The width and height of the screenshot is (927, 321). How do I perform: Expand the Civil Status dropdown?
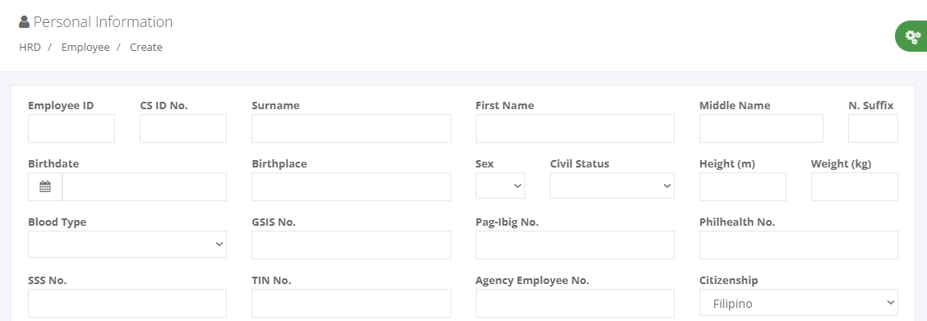coord(612,186)
